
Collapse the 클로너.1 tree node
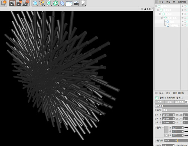click(158, 10)
